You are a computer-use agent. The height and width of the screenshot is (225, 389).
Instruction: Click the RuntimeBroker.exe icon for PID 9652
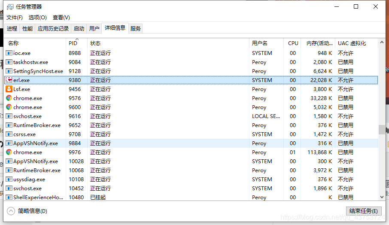point(9,125)
